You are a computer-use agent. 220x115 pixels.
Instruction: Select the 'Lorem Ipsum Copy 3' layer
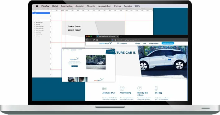tap(40, 26)
